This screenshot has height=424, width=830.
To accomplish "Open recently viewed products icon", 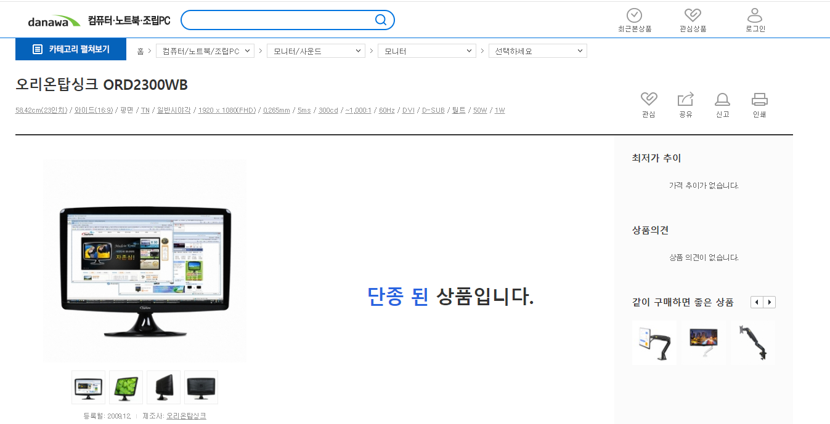I will click(x=634, y=15).
